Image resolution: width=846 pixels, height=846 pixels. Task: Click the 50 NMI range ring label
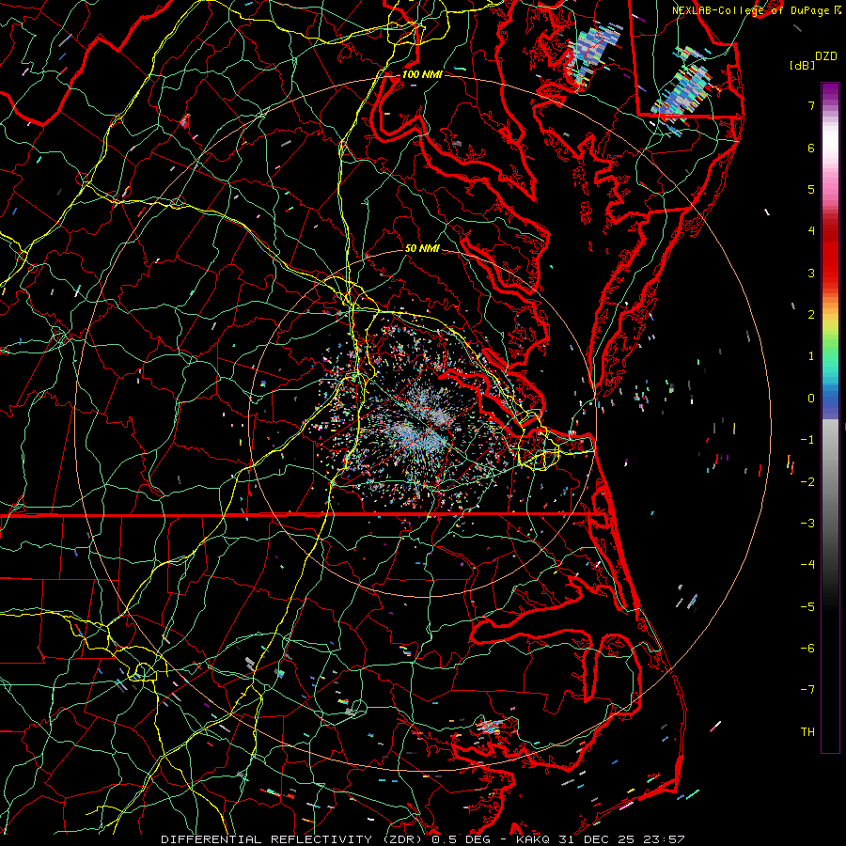click(422, 248)
